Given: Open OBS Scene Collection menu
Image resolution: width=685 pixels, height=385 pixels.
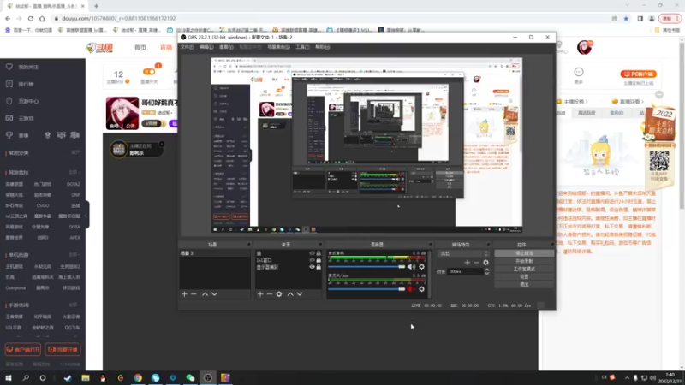Looking at the screenshot, I should 278,47.
